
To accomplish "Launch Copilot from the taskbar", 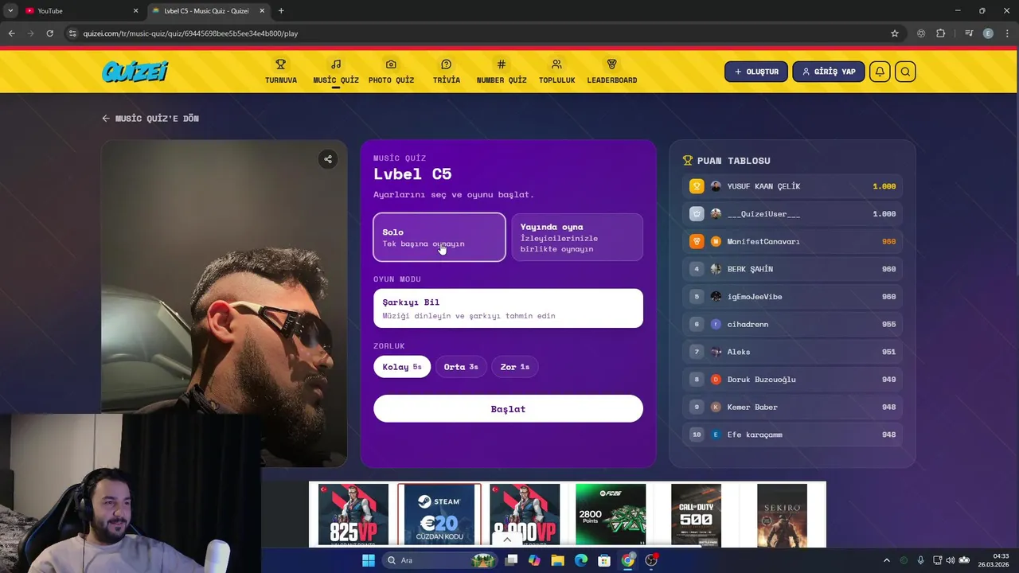I will coord(534,560).
